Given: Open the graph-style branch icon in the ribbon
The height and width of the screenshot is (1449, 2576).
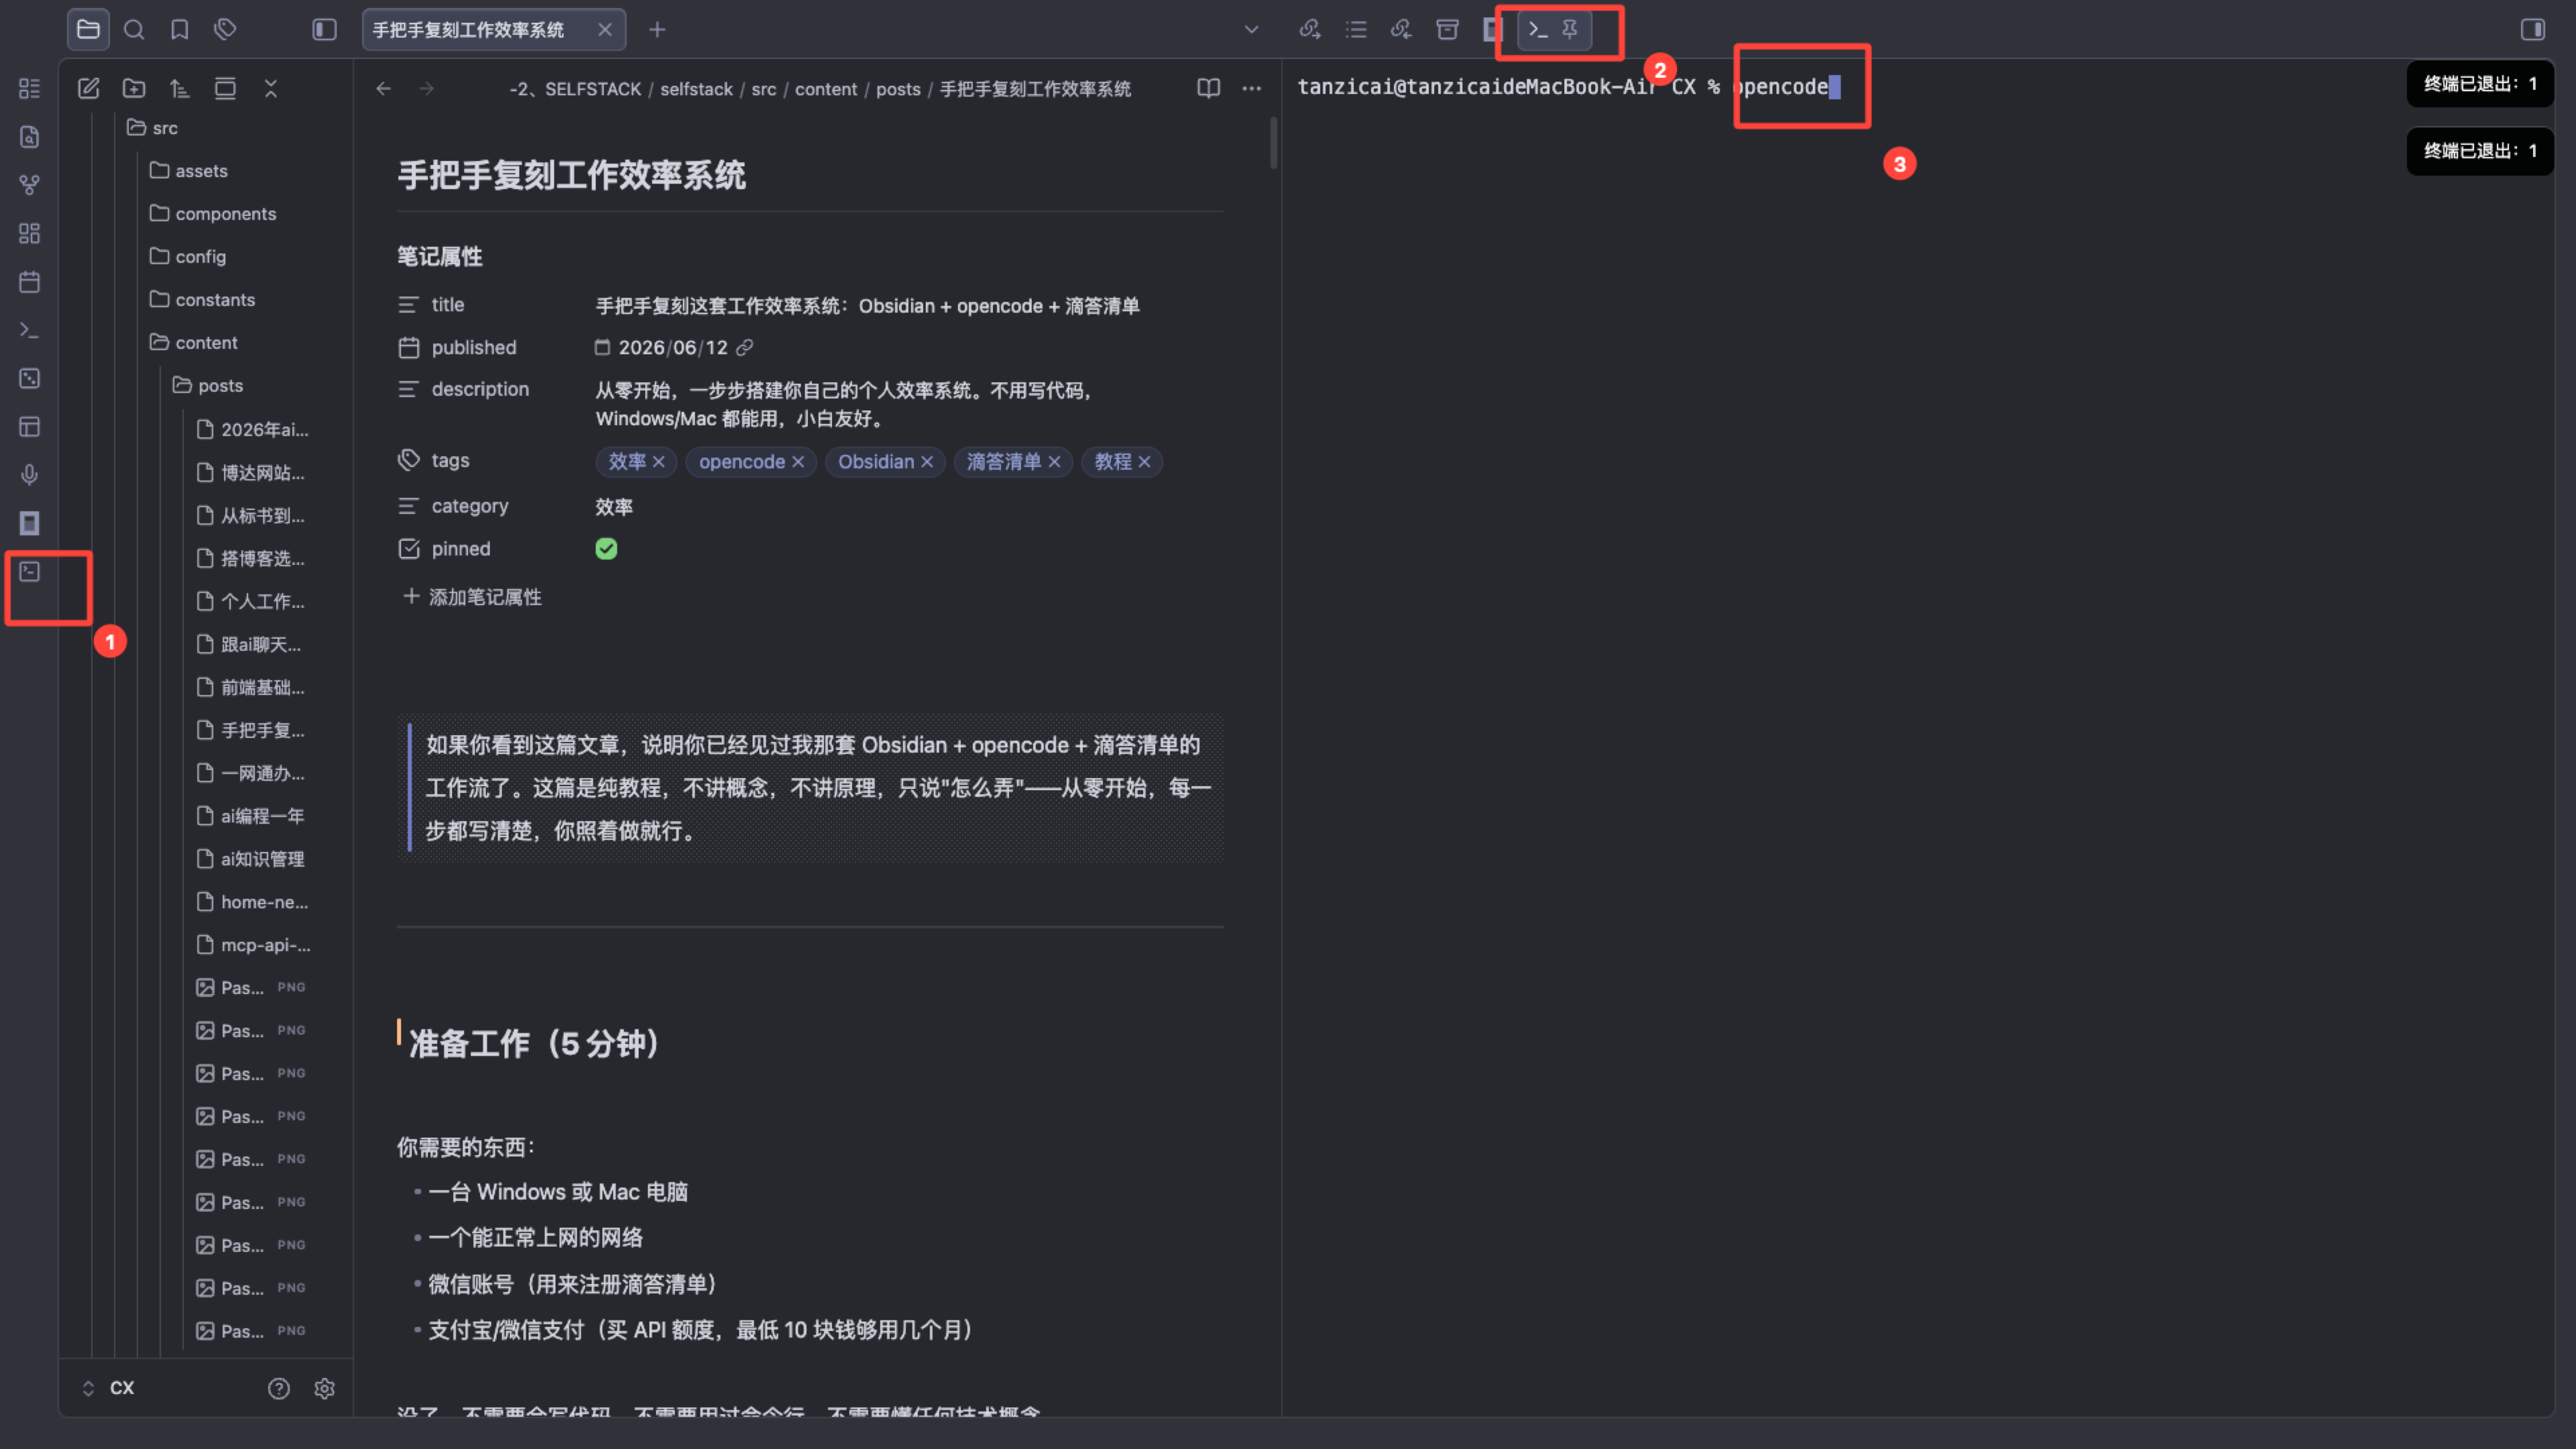Looking at the screenshot, I should click(x=30, y=185).
